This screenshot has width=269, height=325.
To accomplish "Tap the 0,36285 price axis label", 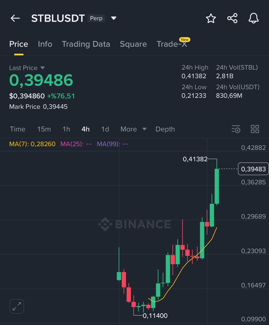I will tap(253, 182).
